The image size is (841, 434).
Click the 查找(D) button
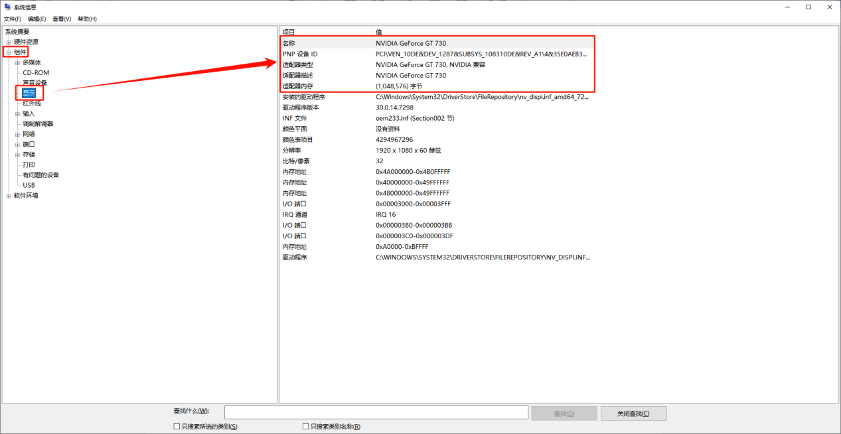(x=564, y=413)
